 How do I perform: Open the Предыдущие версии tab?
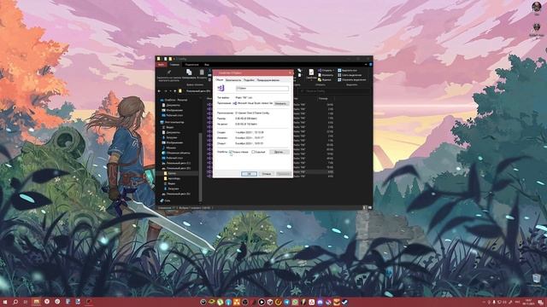[x=268, y=80]
